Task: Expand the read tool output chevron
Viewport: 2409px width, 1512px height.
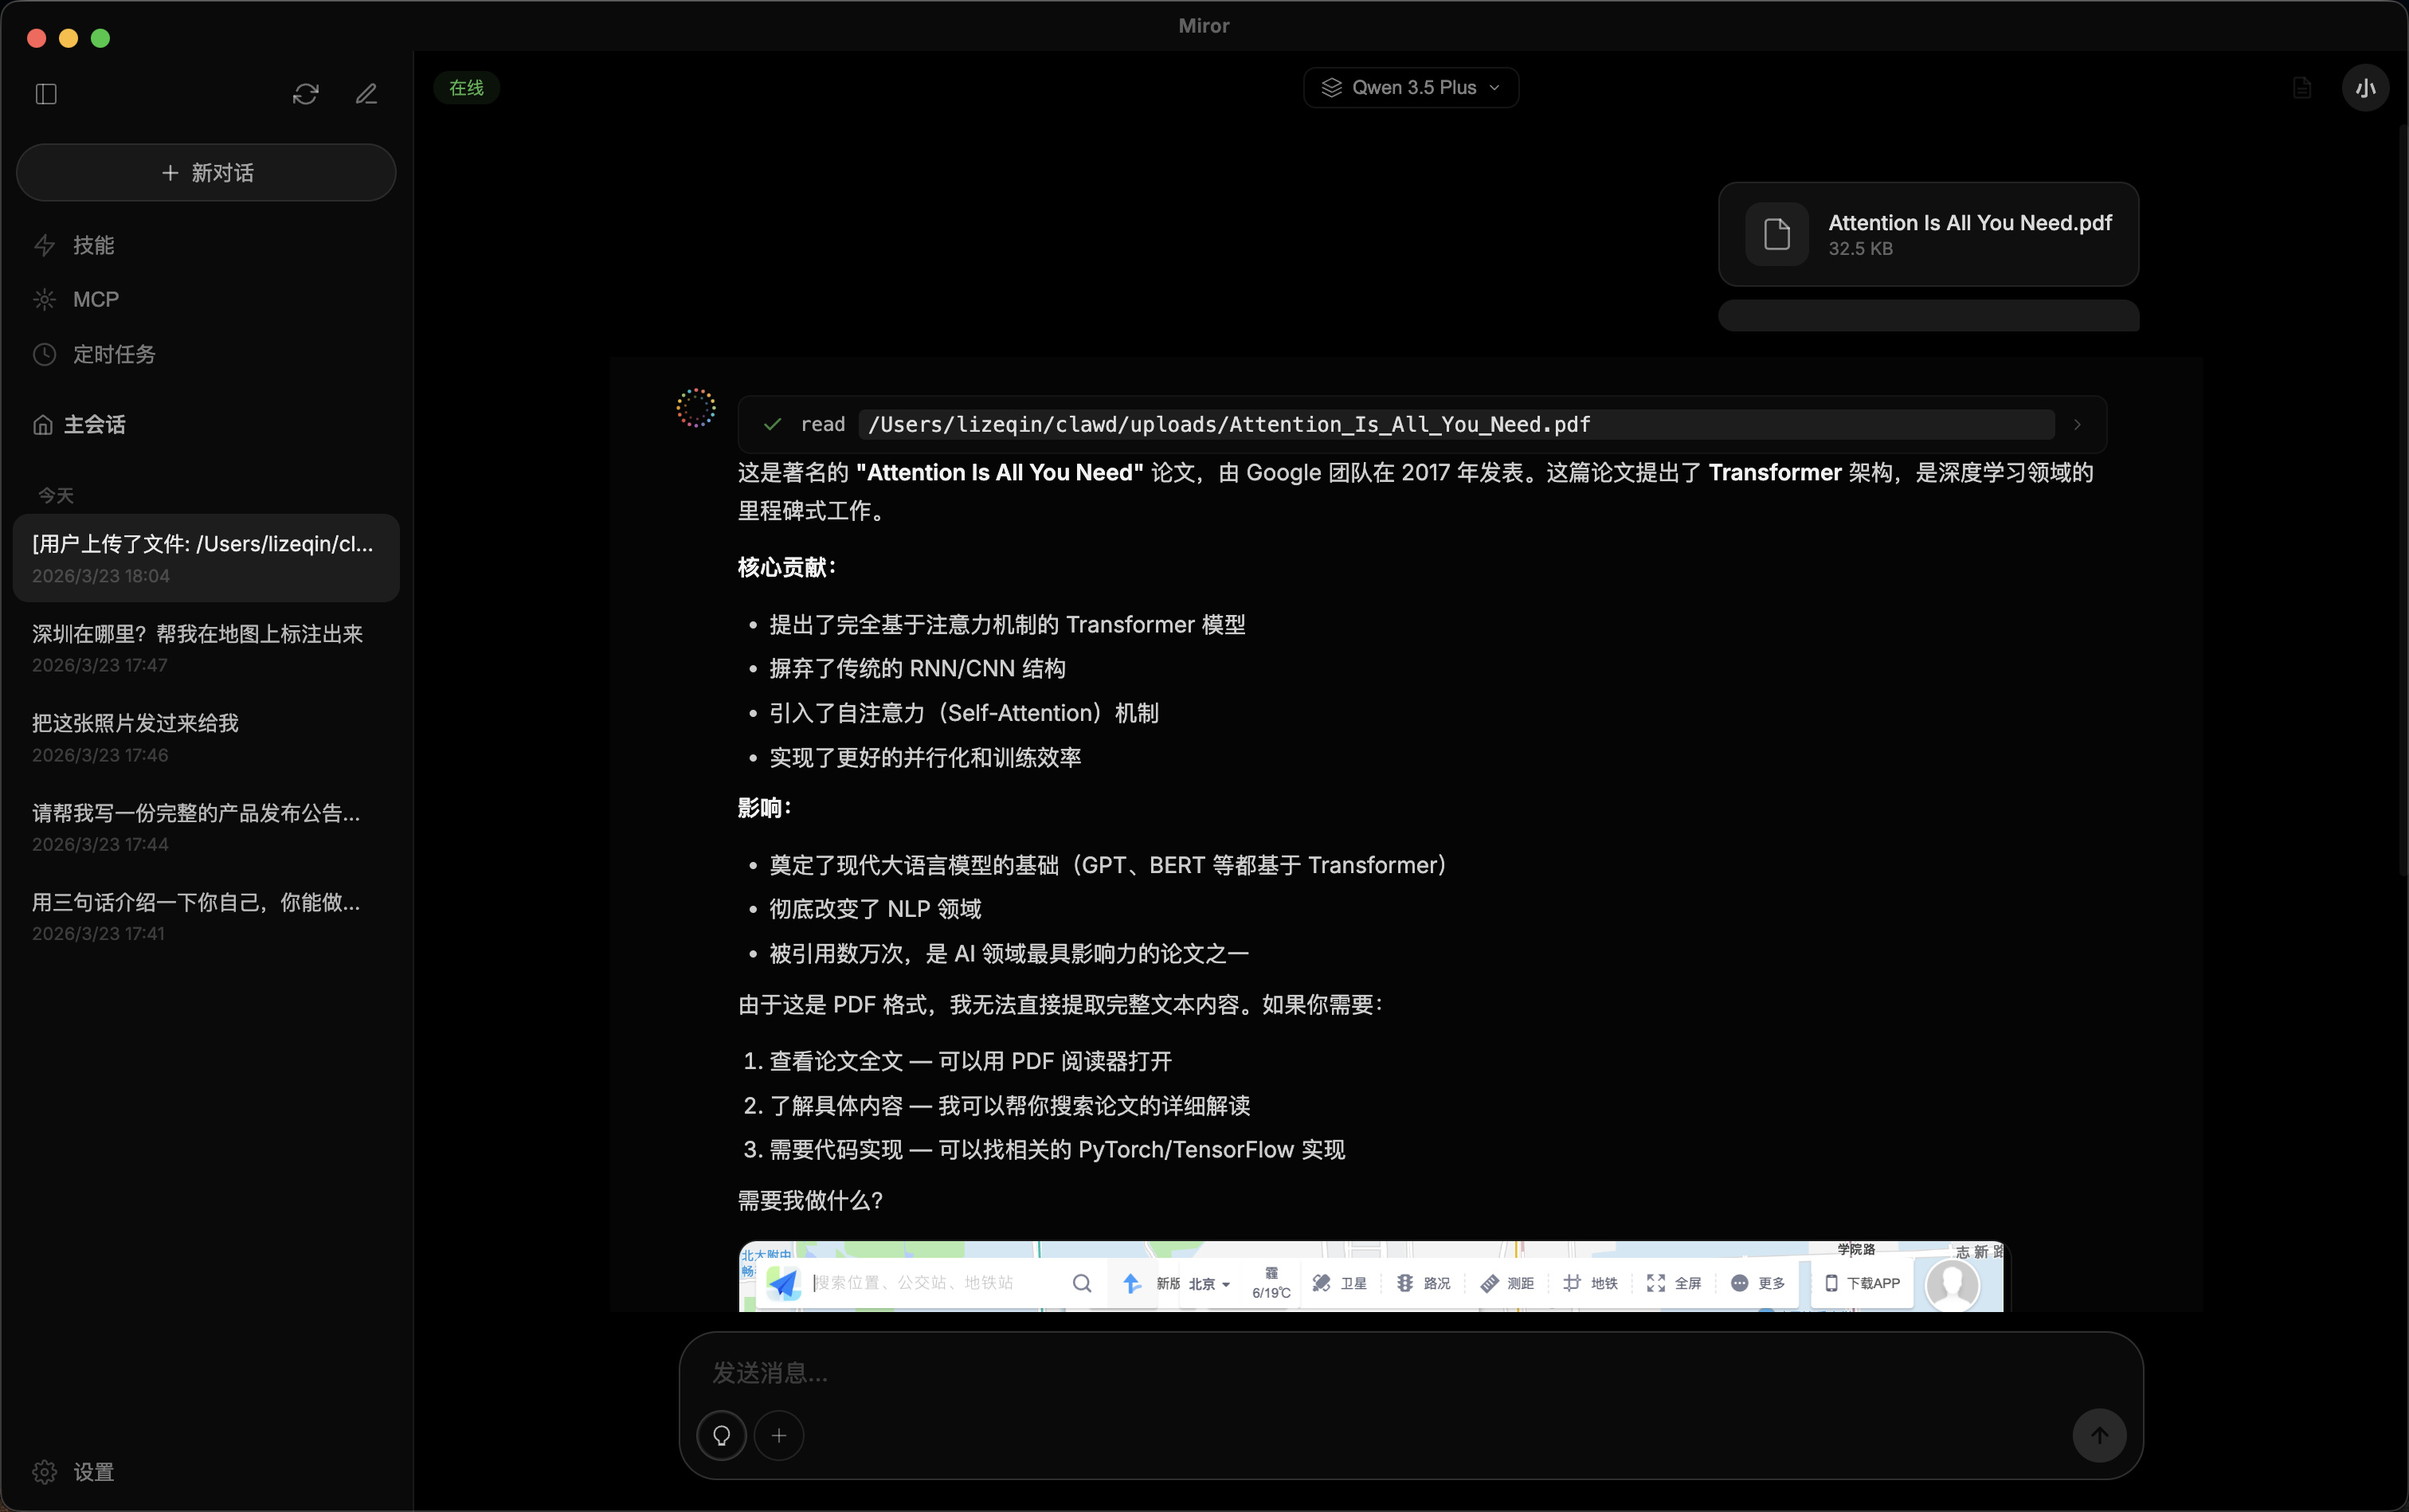Action: [x=2077, y=424]
